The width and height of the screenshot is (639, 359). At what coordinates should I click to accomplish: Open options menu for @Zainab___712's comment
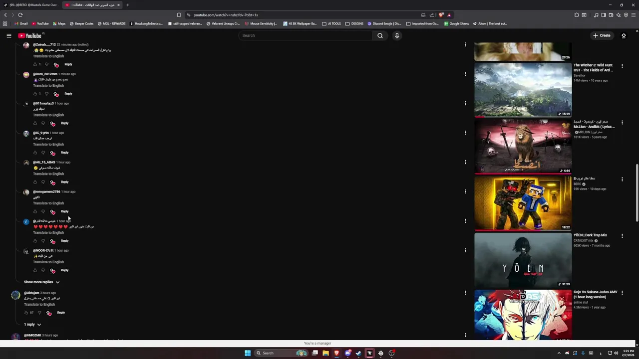(465, 44)
